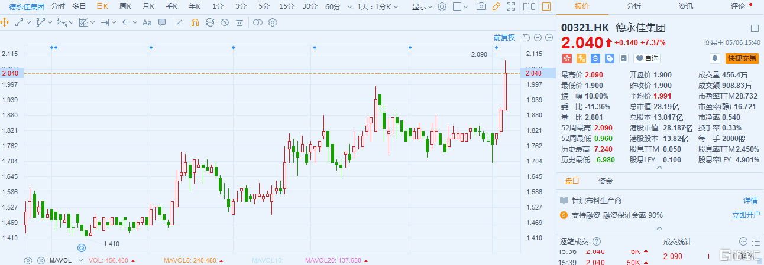Add a comment bubble annotation

point(162,22)
